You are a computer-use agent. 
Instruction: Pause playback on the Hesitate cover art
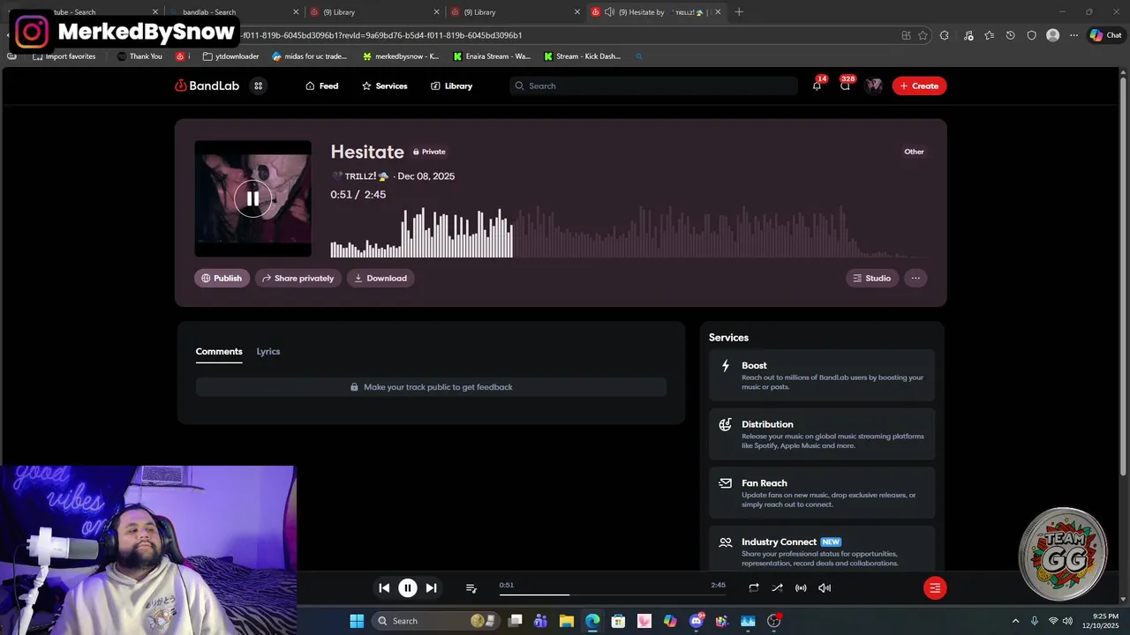point(252,198)
